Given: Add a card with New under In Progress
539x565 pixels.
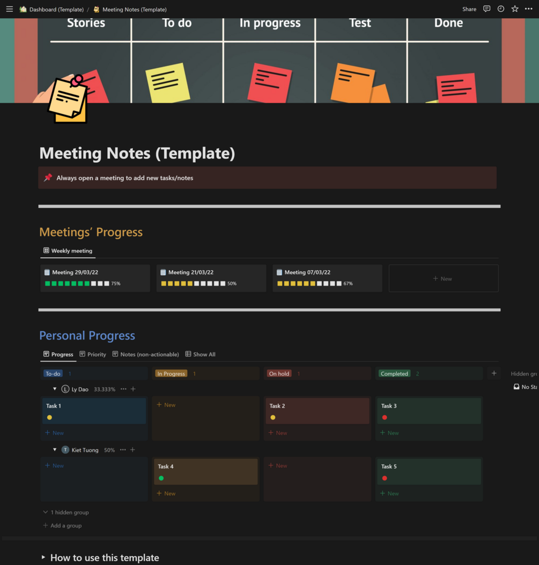Looking at the screenshot, I should [166, 404].
